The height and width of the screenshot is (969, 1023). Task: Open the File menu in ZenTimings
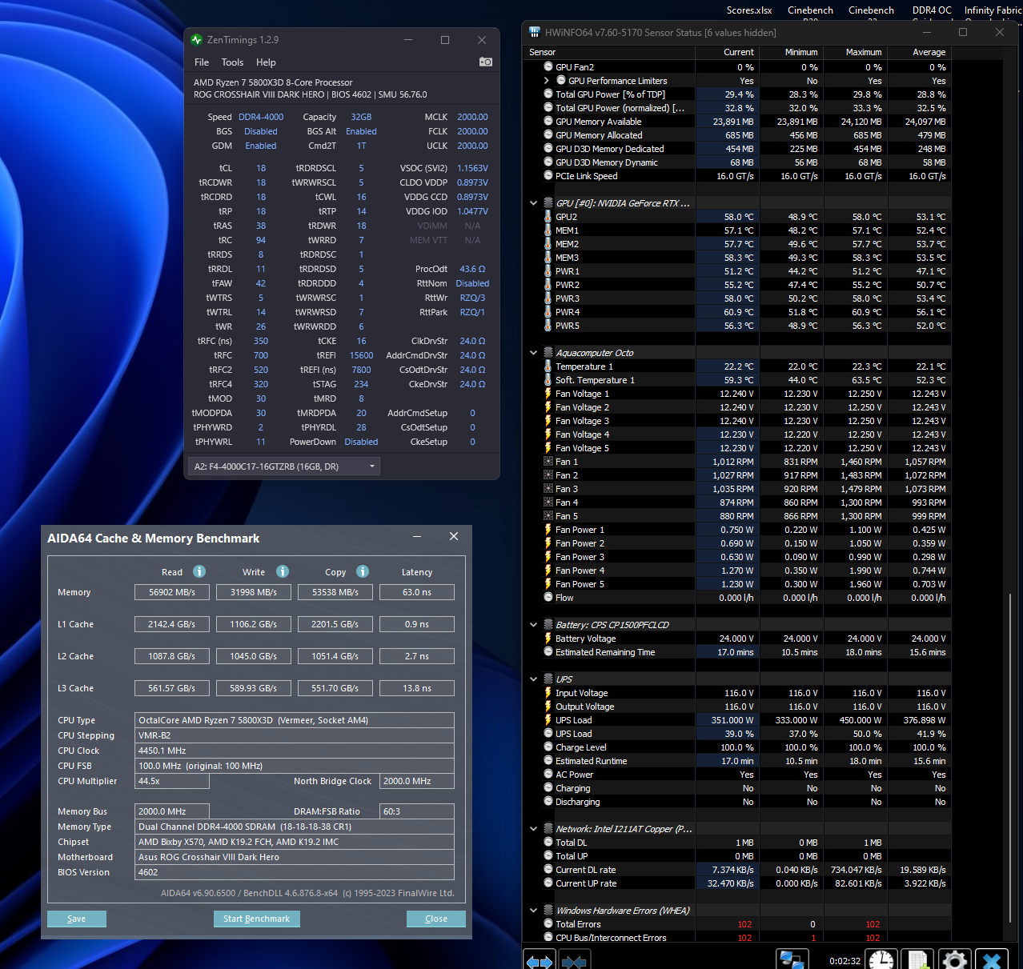(x=202, y=62)
